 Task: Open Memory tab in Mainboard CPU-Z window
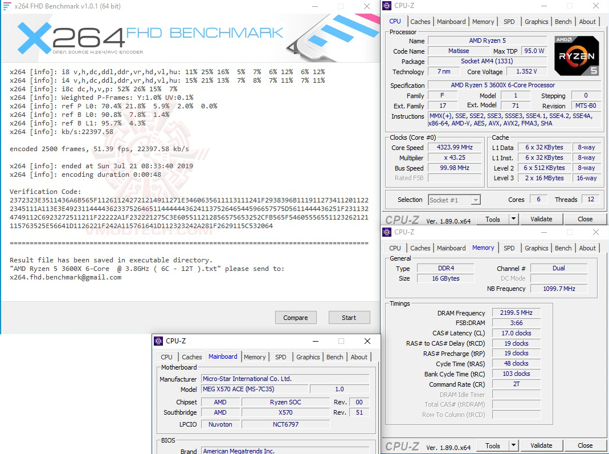click(x=255, y=357)
